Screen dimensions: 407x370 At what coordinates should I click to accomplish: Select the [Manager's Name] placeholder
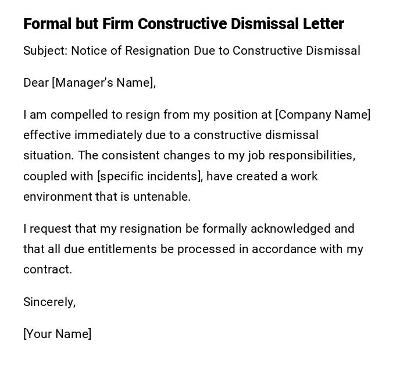[104, 83]
